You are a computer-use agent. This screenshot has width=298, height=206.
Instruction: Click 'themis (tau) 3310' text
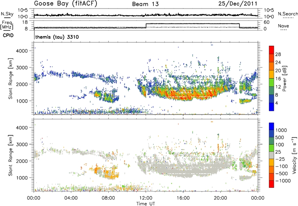(57, 37)
